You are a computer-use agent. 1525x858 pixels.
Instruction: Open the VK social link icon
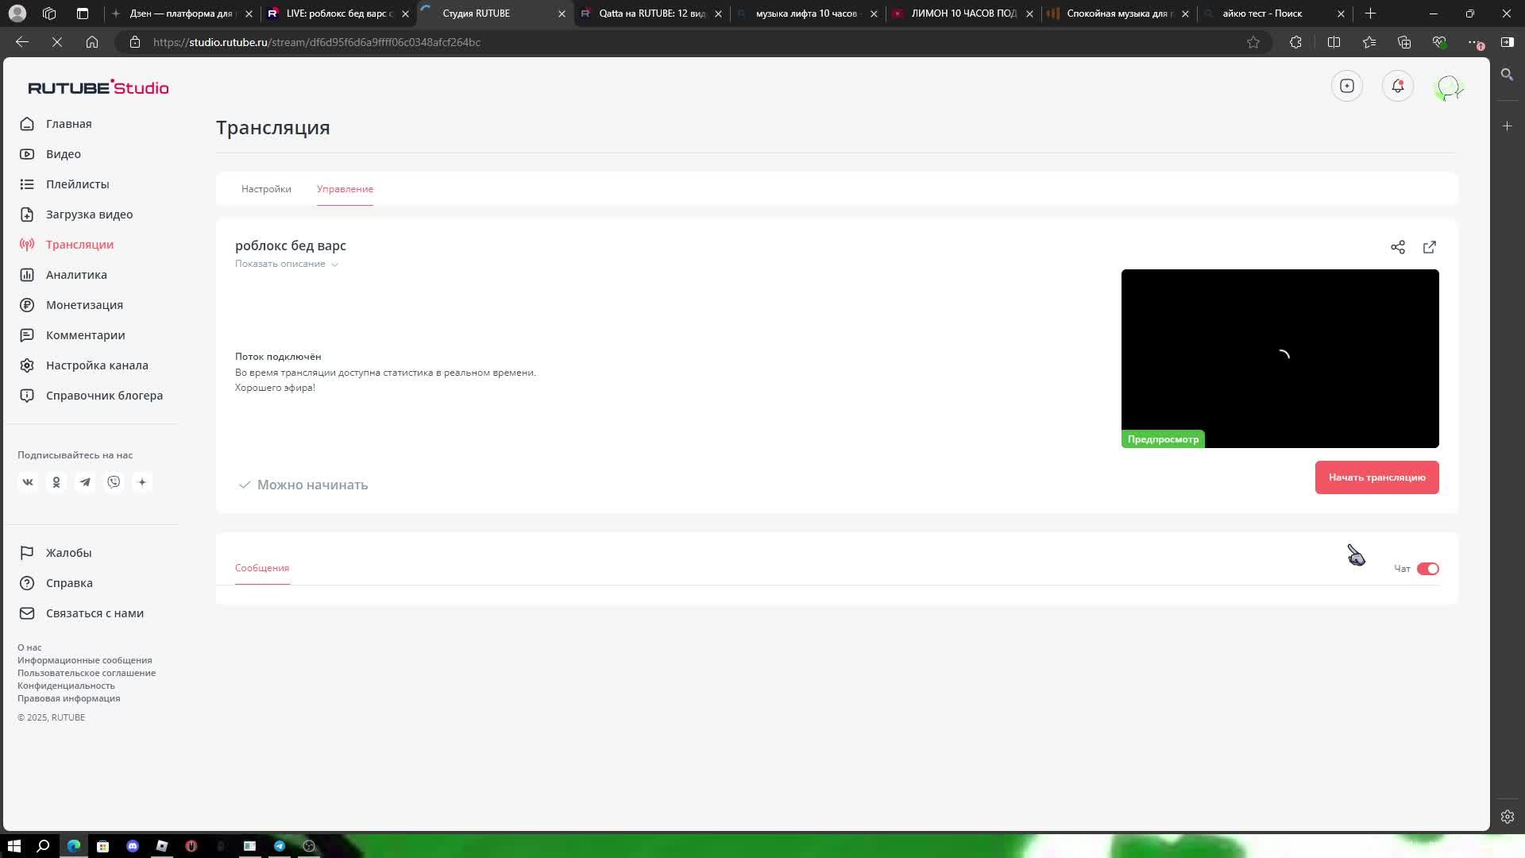28,482
